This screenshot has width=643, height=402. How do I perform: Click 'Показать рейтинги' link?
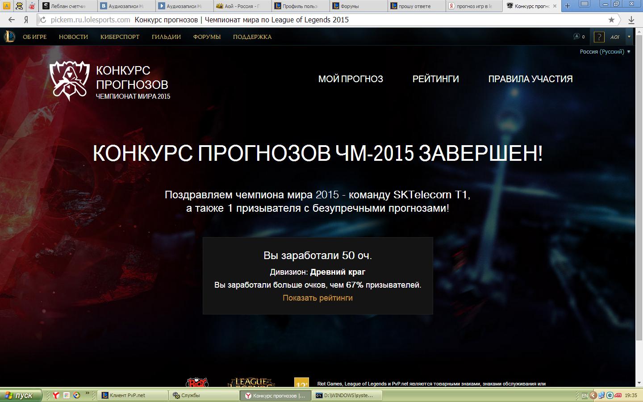pyautogui.click(x=317, y=298)
